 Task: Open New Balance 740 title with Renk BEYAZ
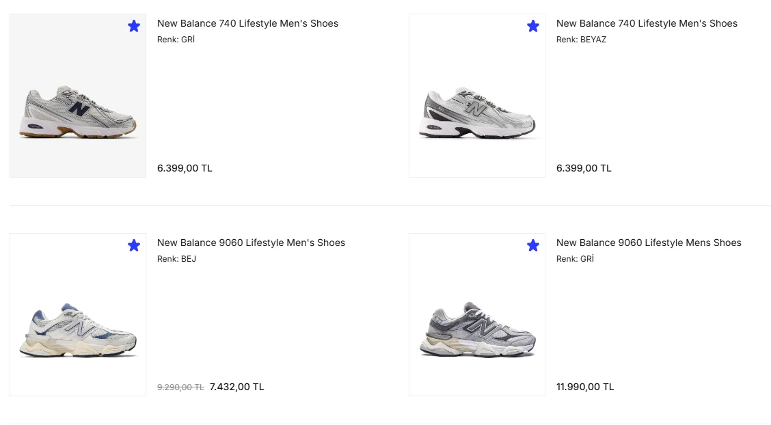[647, 23]
